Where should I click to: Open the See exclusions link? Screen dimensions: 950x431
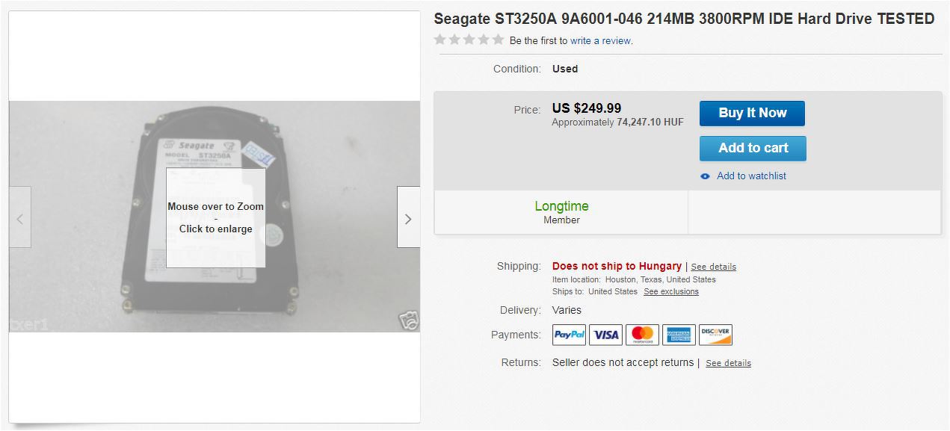[x=671, y=291]
